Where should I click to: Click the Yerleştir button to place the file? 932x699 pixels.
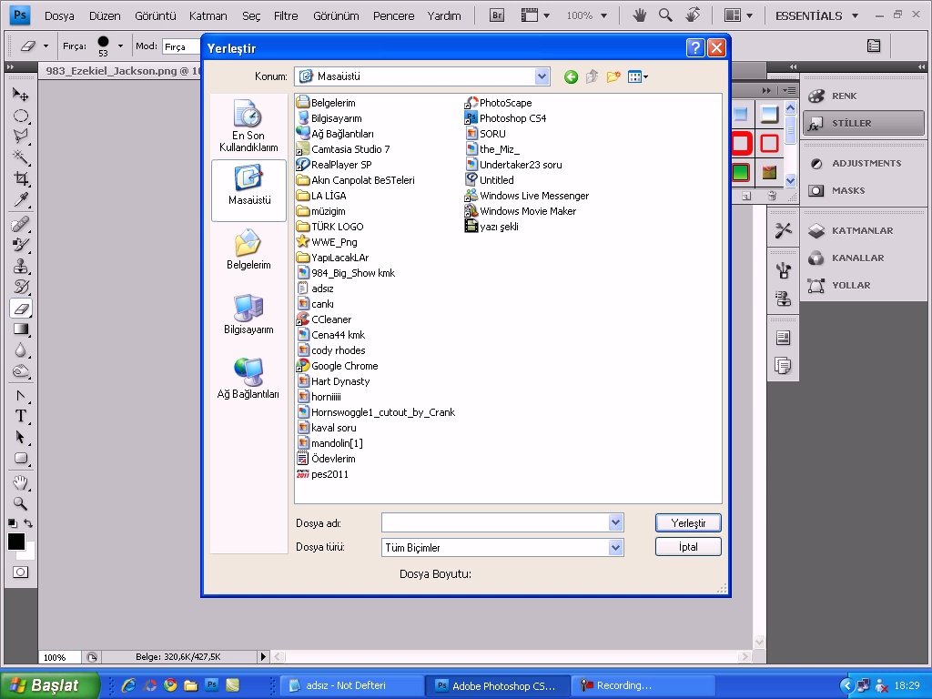[688, 523]
